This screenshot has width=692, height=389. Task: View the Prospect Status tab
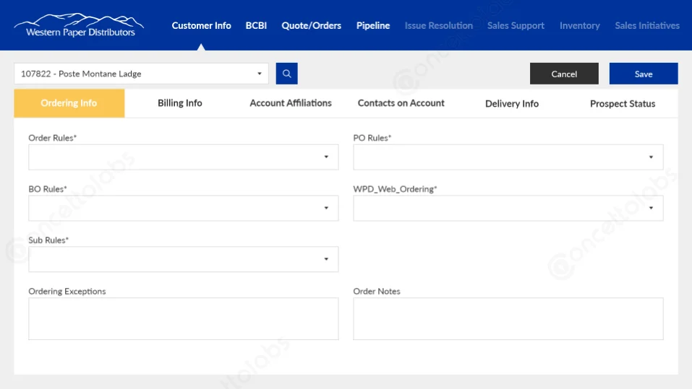pyautogui.click(x=623, y=104)
